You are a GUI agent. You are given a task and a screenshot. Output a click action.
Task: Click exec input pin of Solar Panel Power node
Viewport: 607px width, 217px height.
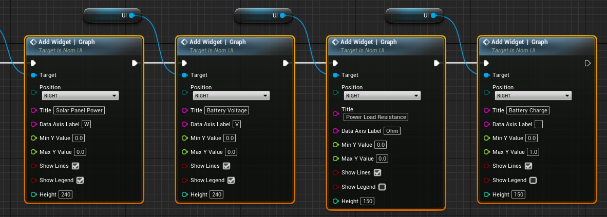tap(33, 63)
